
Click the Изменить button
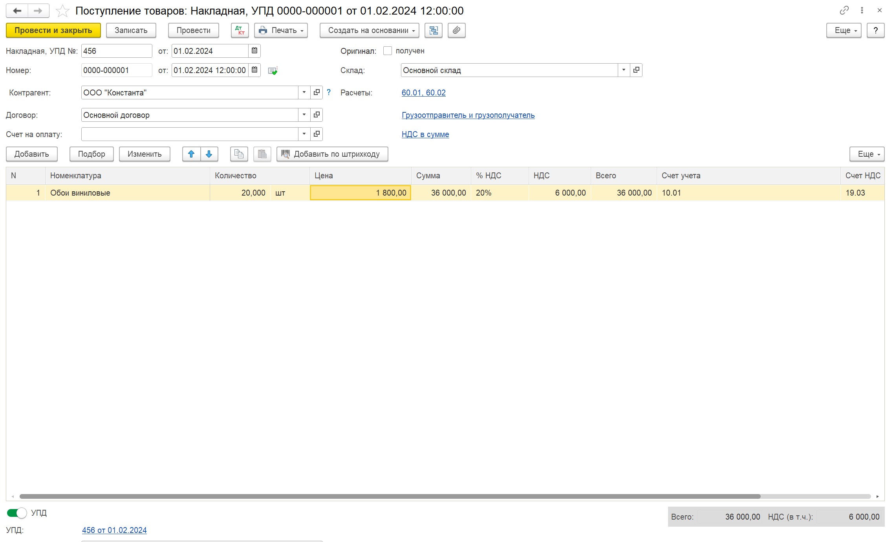point(145,154)
